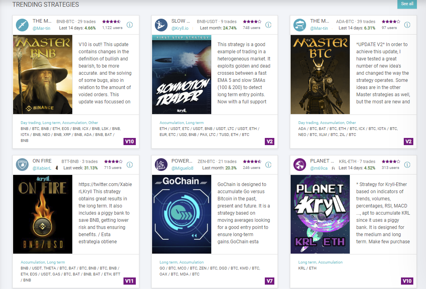Click the shield avatar of ON FIRE strategy
The height and width of the screenshot is (289, 426).
click(x=22, y=165)
